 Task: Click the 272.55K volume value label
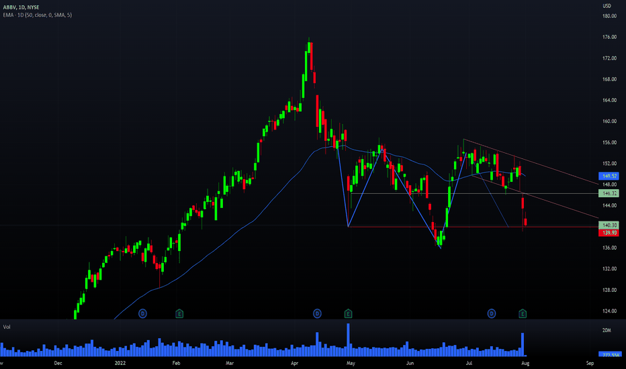610,354
